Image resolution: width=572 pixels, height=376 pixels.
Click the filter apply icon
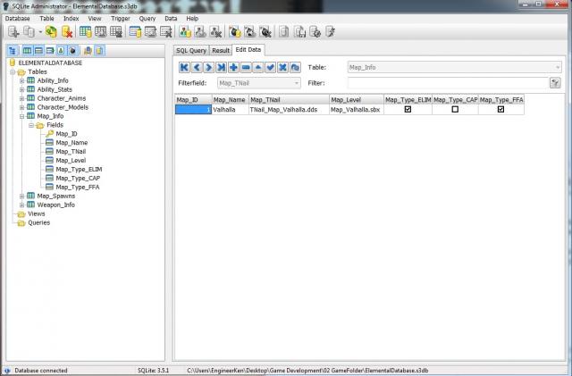point(555,82)
